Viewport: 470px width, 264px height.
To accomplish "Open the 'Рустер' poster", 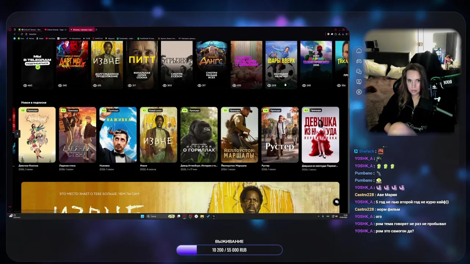I will [x=280, y=135].
